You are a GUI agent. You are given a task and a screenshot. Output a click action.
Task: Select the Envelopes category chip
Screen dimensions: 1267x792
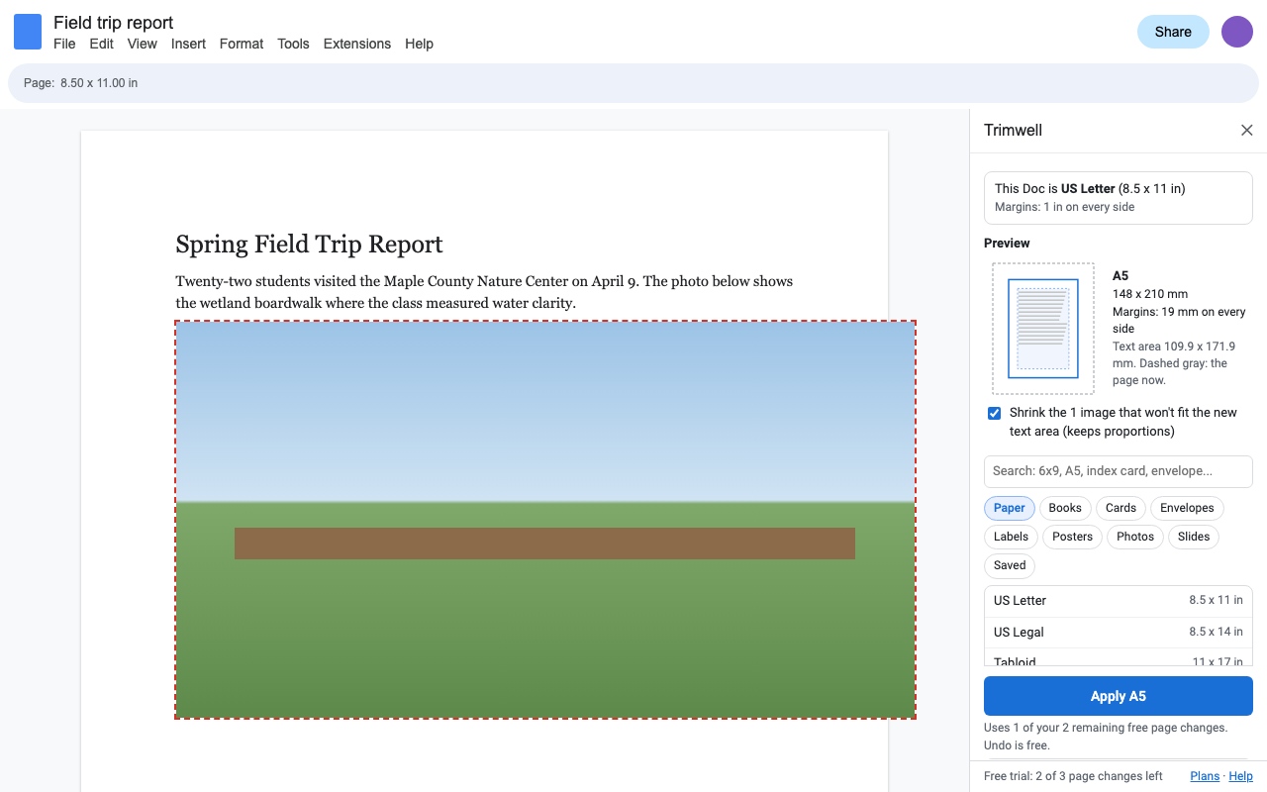[x=1187, y=508]
